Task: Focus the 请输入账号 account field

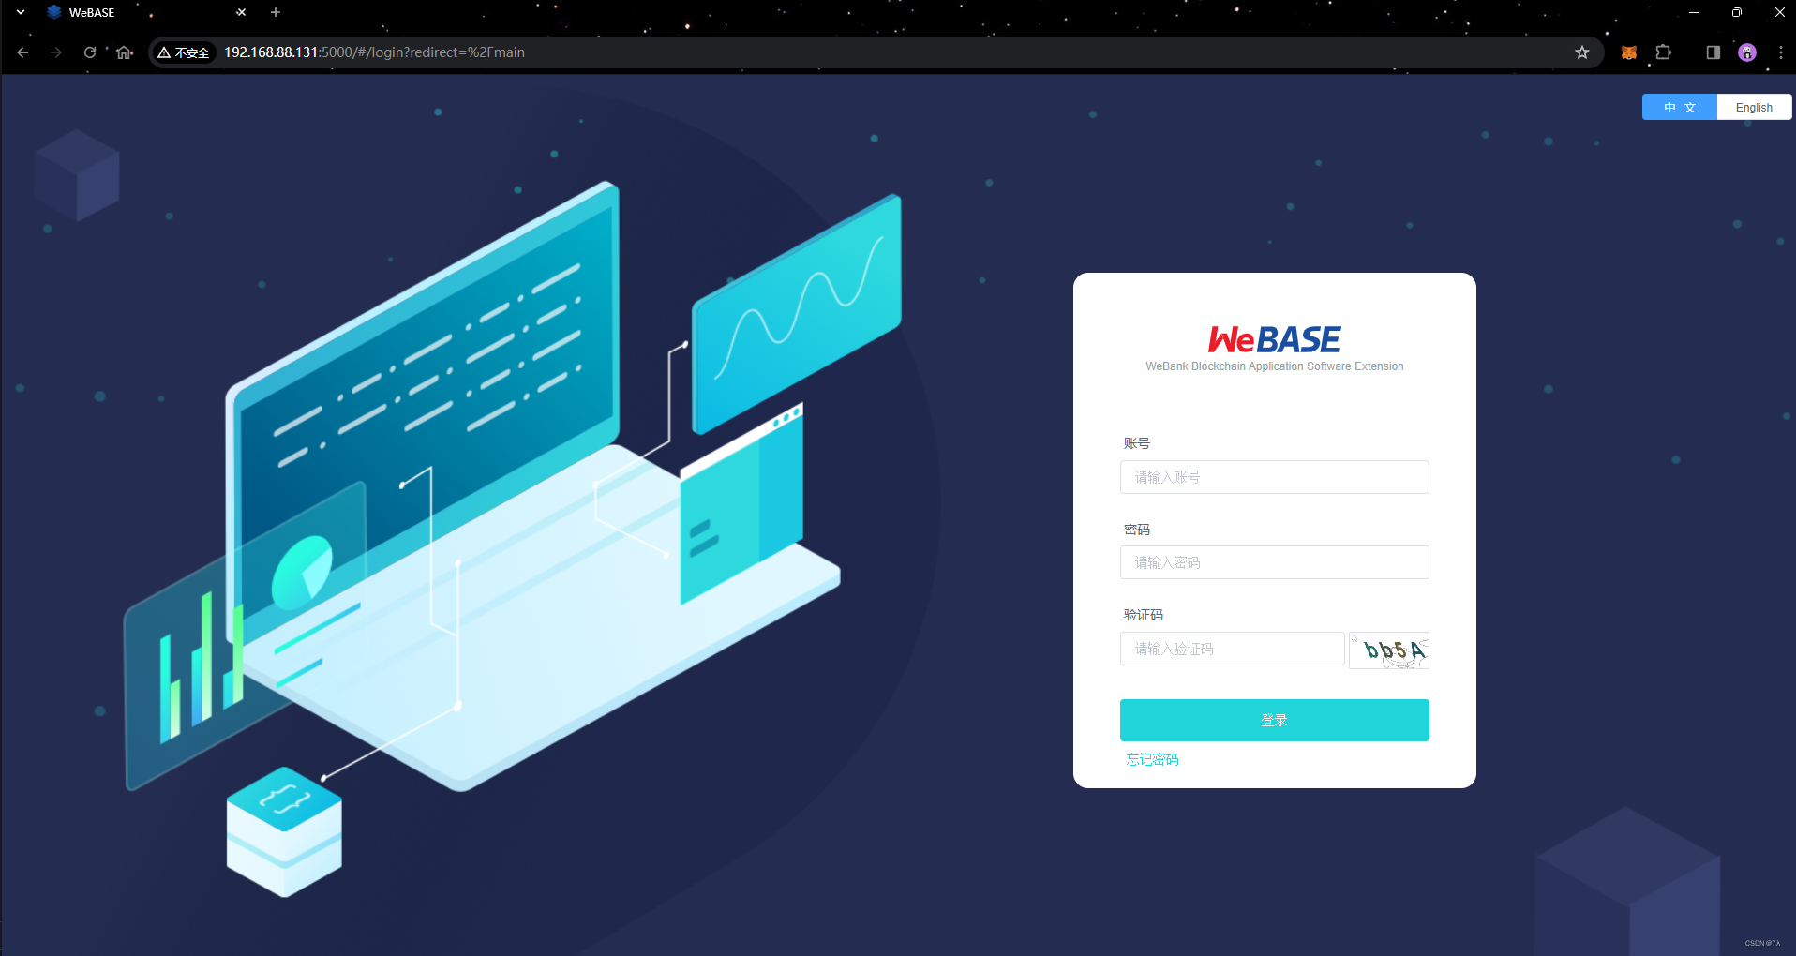Action: pyautogui.click(x=1274, y=477)
